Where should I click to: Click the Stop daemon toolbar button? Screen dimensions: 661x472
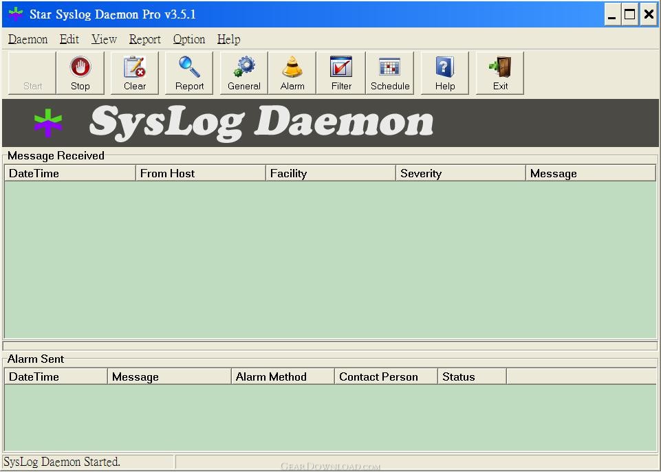(80, 73)
